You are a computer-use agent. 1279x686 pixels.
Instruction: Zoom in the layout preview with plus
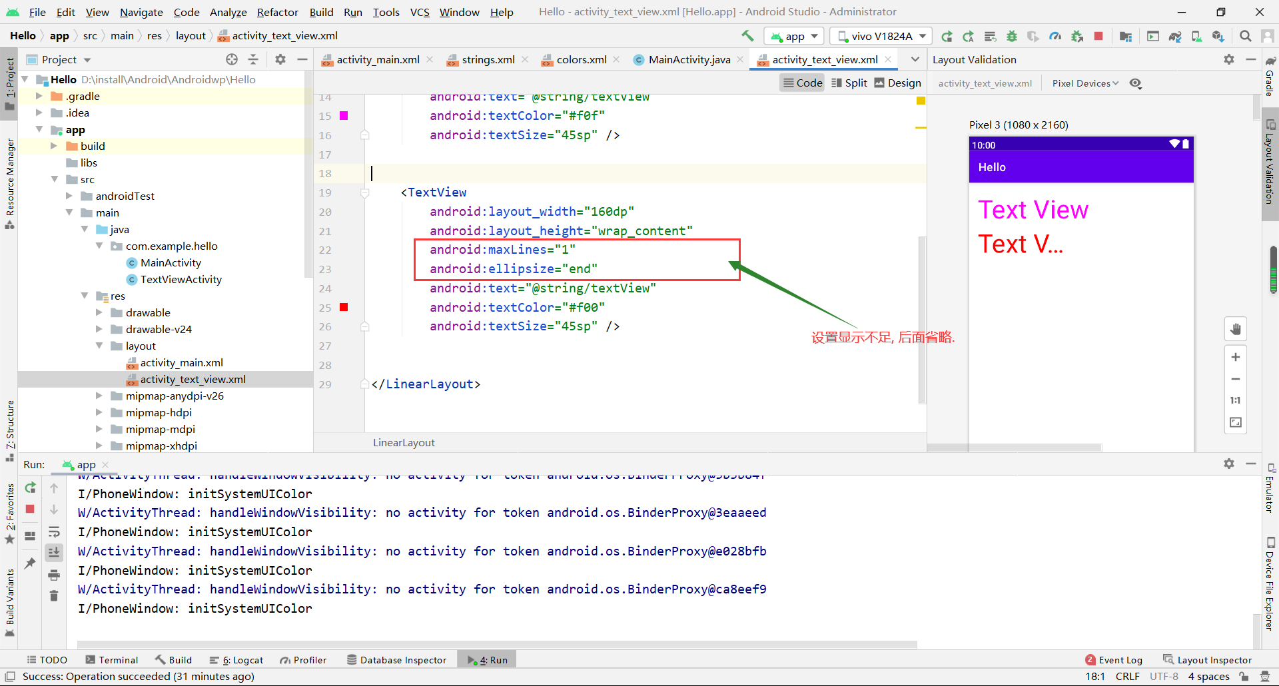click(x=1236, y=357)
